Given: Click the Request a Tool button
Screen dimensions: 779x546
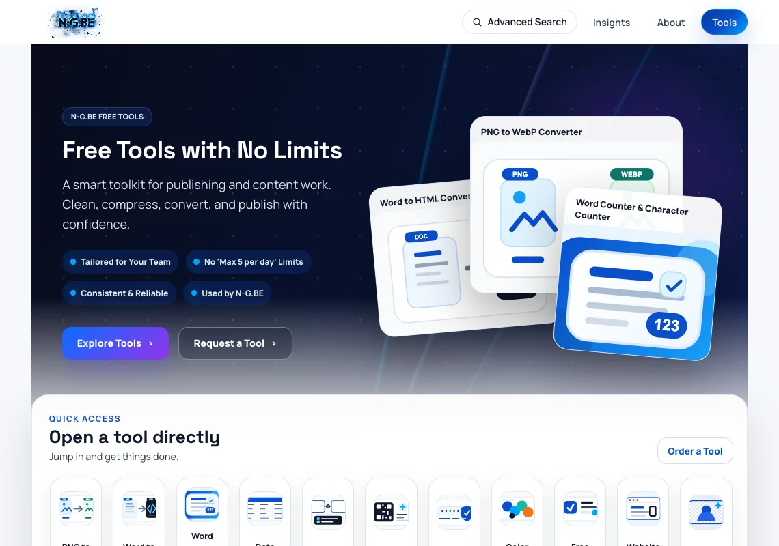Looking at the screenshot, I should click(235, 343).
